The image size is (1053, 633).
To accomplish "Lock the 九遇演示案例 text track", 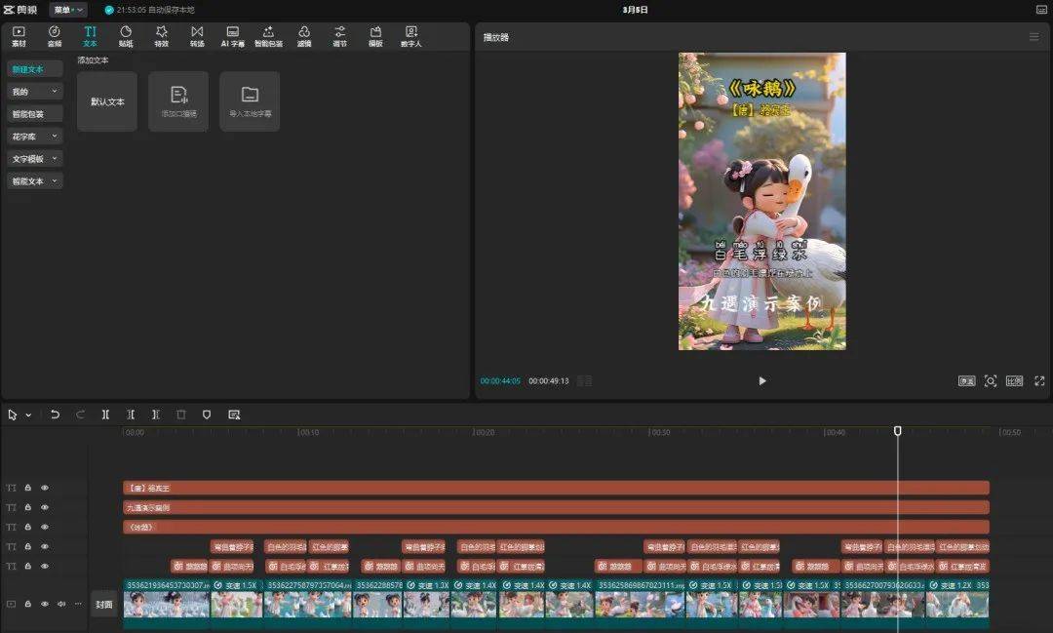I will coord(28,507).
